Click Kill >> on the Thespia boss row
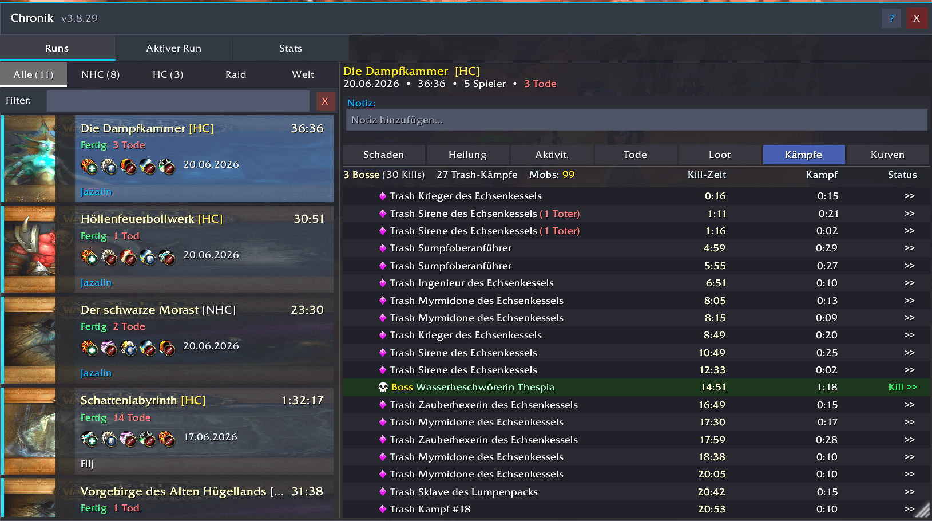This screenshot has width=932, height=521. [903, 387]
